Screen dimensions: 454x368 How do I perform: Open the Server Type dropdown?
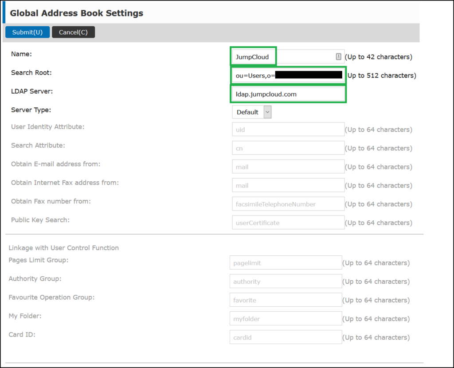(x=251, y=112)
